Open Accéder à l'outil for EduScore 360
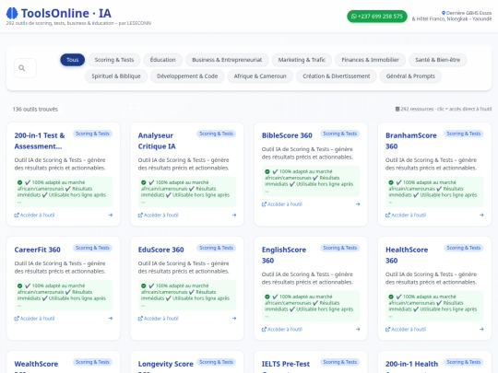This screenshot has width=498, height=373. [x=159, y=319]
